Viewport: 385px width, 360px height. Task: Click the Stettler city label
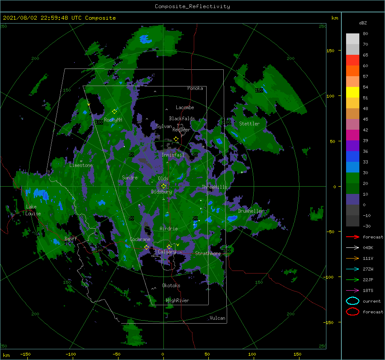pyautogui.click(x=249, y=124)
